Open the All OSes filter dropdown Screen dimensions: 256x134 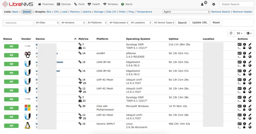[x=47, y=23]
